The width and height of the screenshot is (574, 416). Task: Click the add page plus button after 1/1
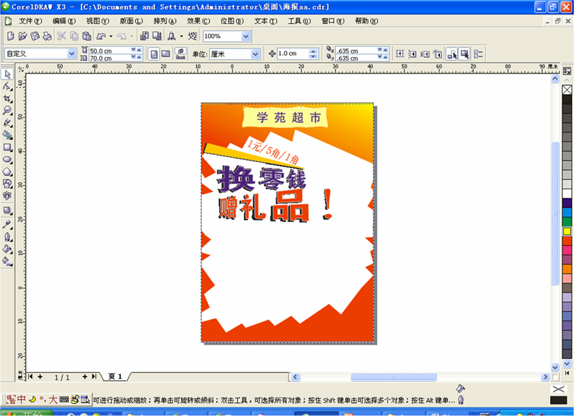click(x=84, y=376)
